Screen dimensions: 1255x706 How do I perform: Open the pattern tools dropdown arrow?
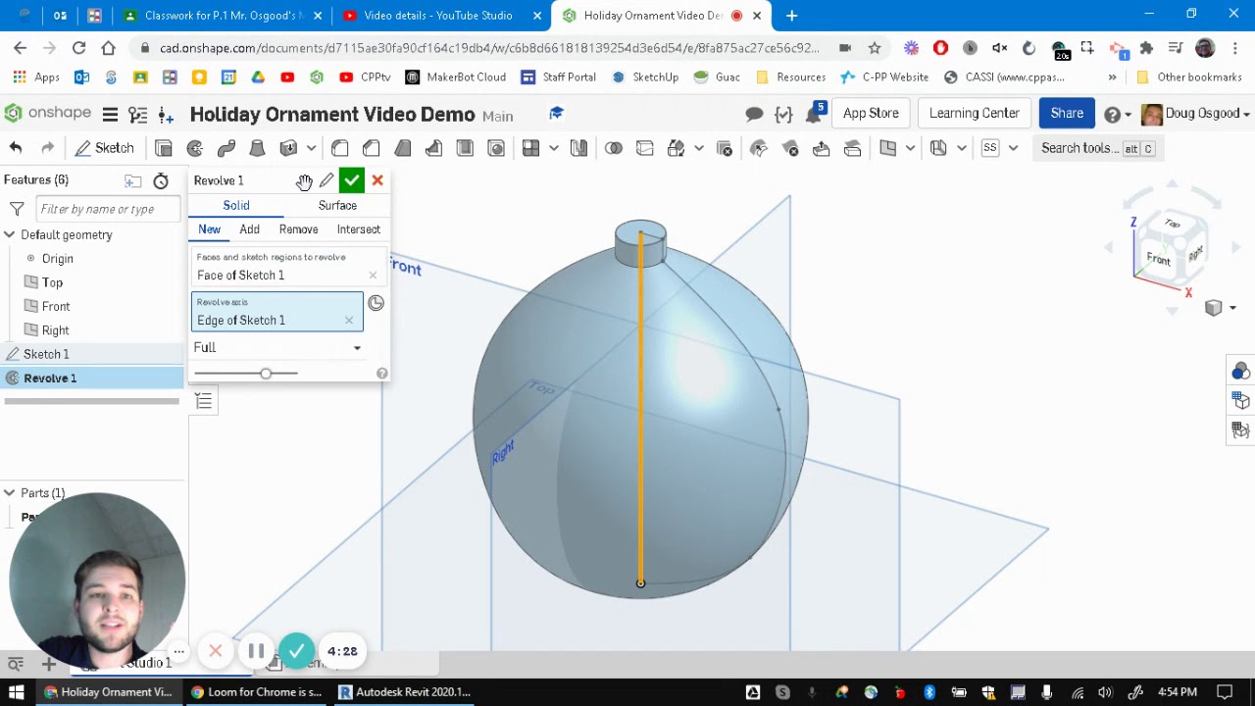pyautogui.click(x=554, y=148)
